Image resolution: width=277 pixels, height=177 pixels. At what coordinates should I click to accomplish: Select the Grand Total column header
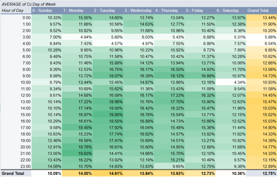258,11
